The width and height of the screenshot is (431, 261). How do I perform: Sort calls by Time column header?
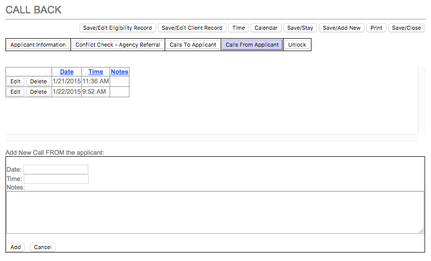[96, 72]
